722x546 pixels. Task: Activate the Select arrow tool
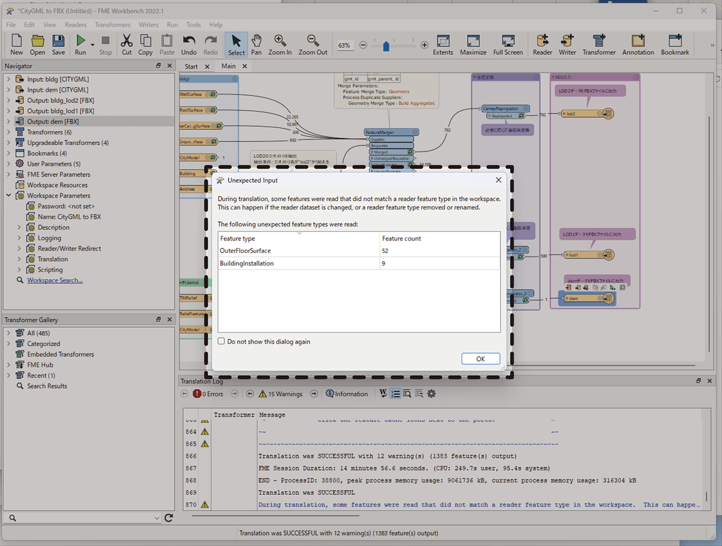[236, 45]
